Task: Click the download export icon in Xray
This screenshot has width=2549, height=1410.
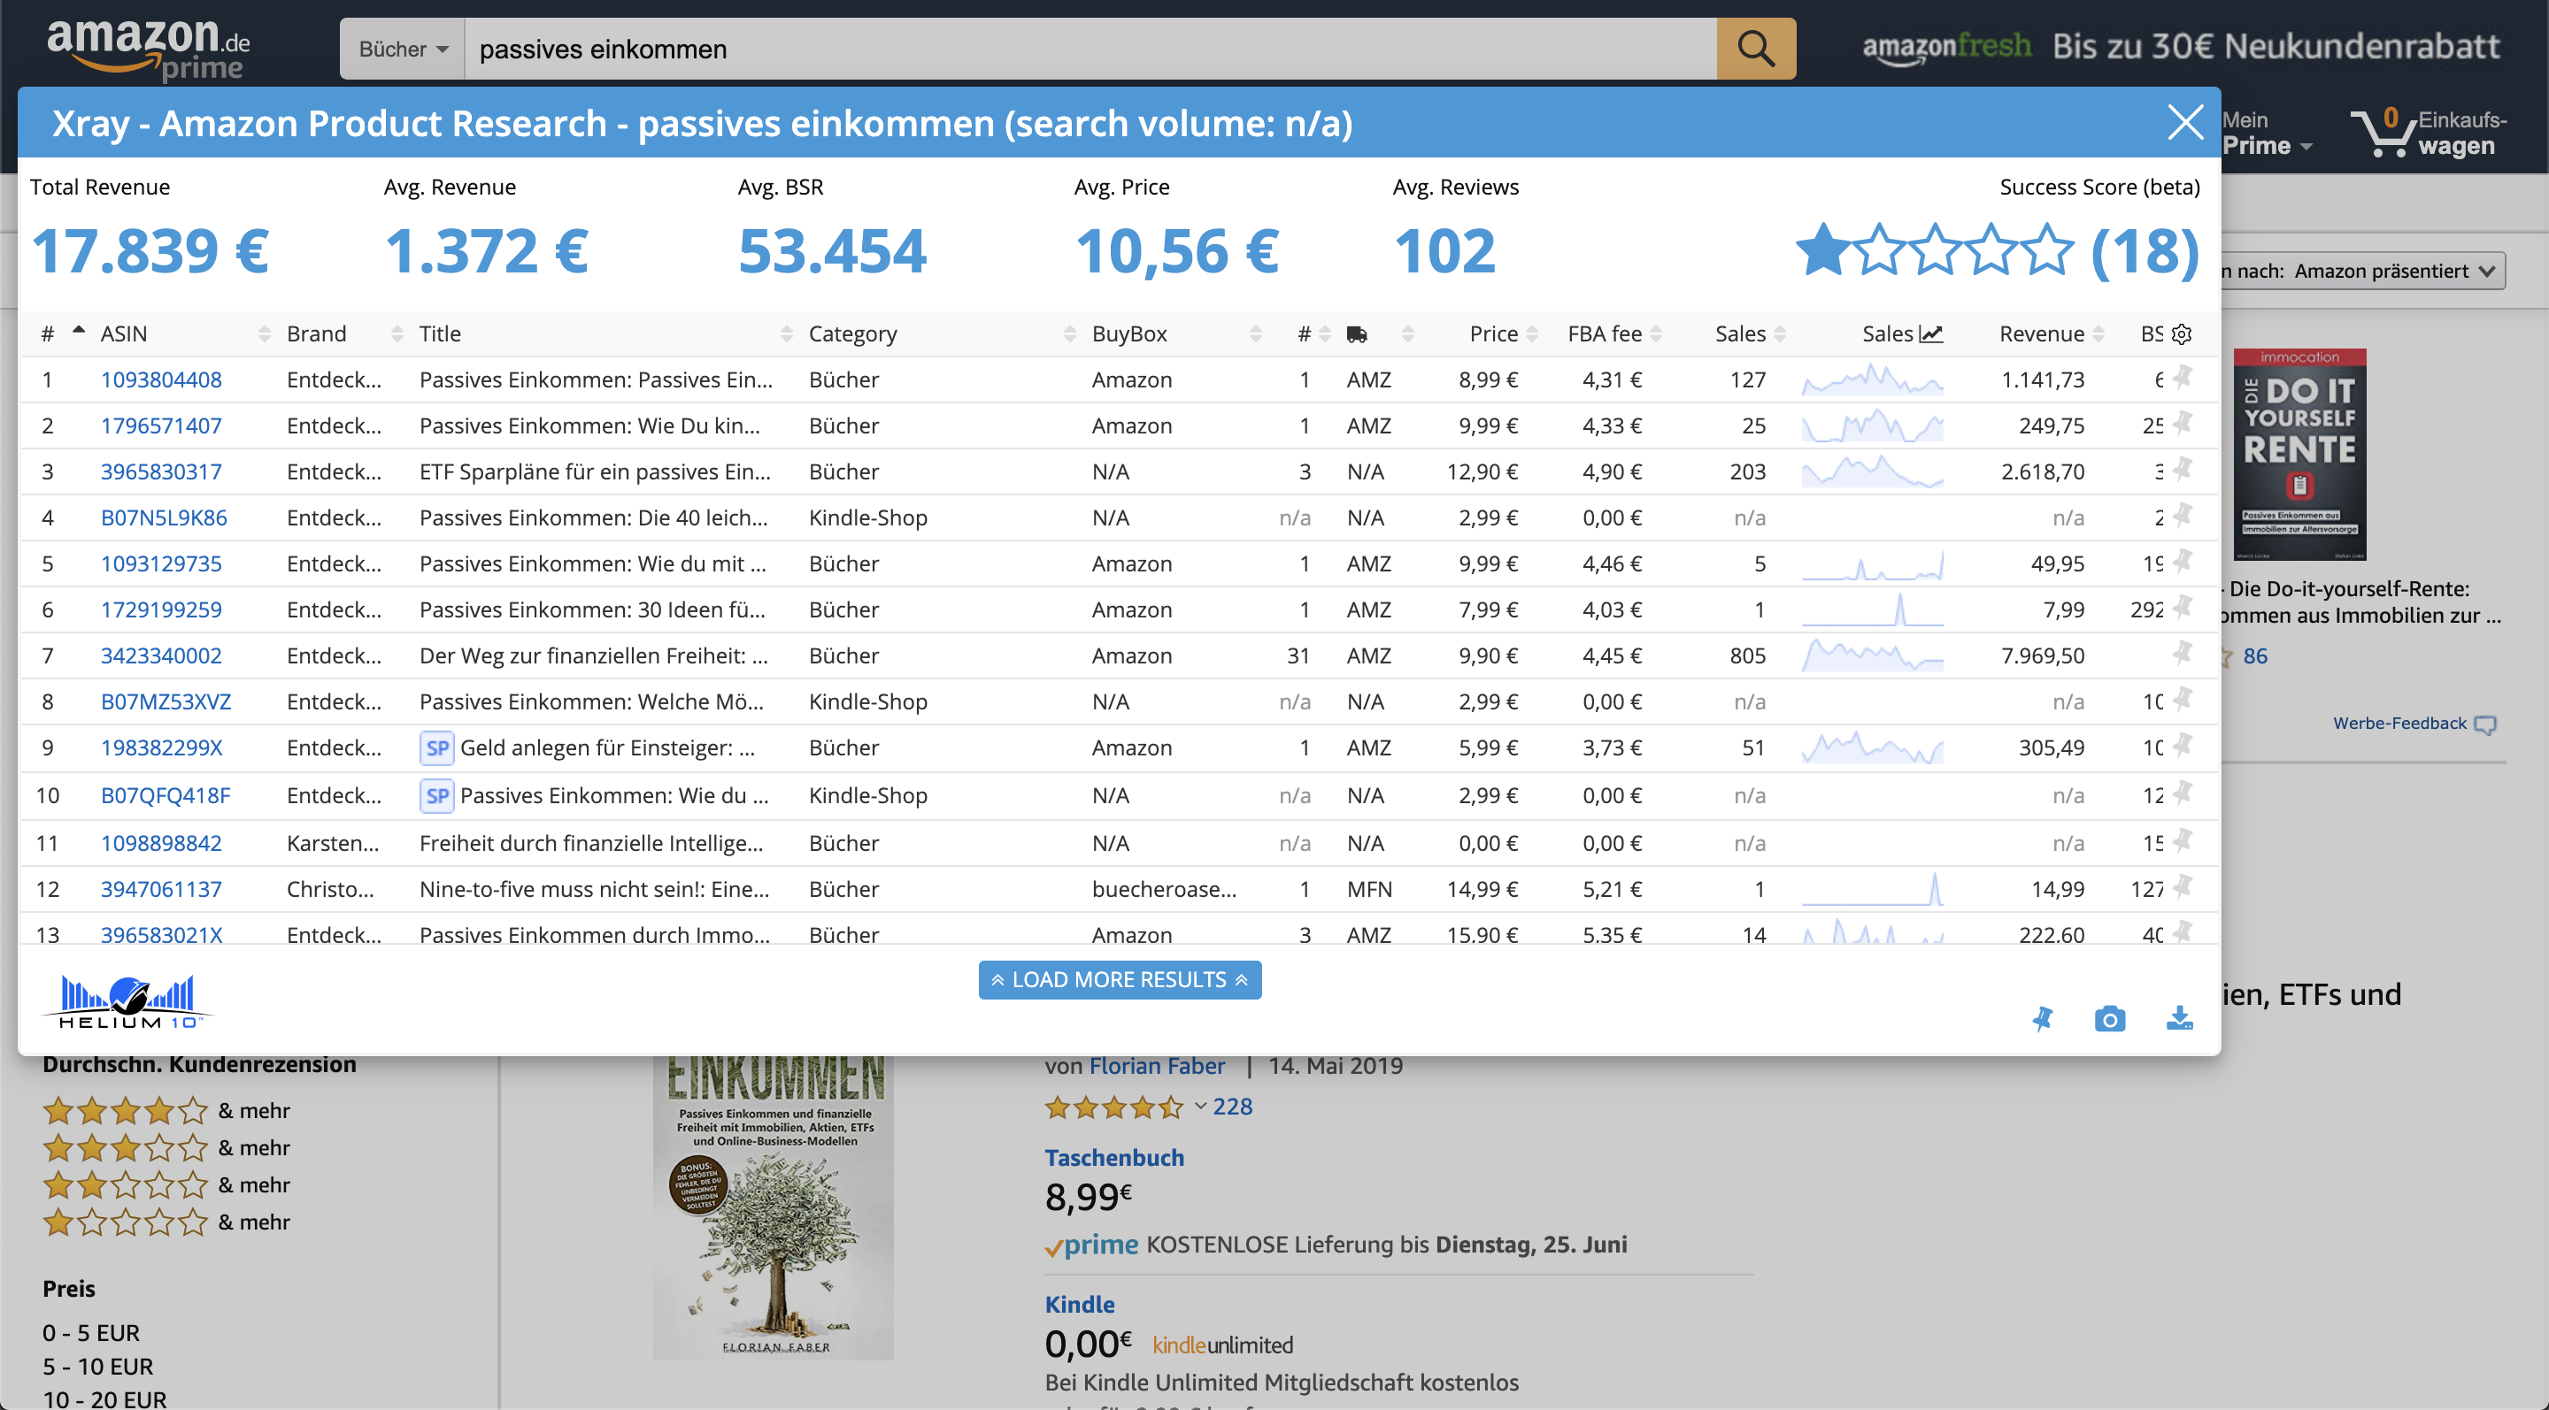Action: point(2179,1018)
